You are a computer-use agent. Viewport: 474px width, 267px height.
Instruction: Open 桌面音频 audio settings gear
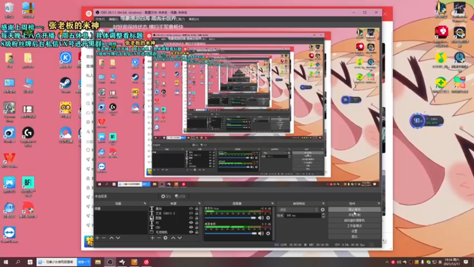(268, 233)
